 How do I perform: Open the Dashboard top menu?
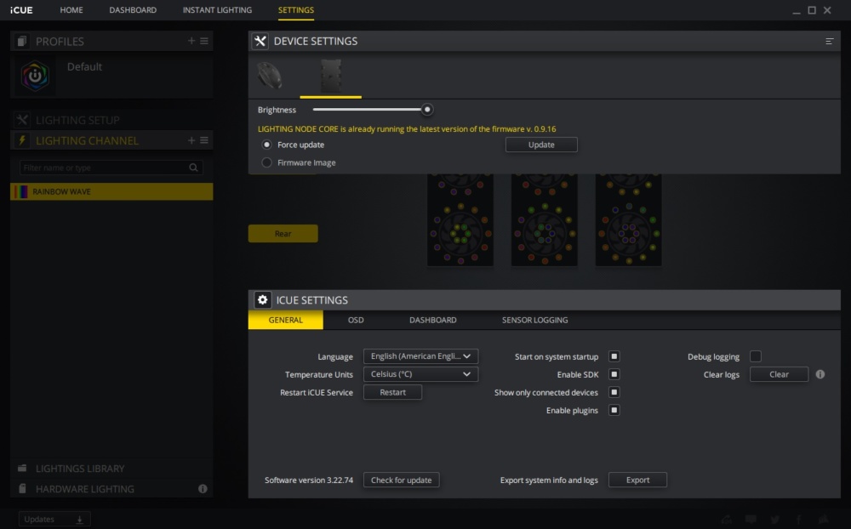(x=133, y=9)
